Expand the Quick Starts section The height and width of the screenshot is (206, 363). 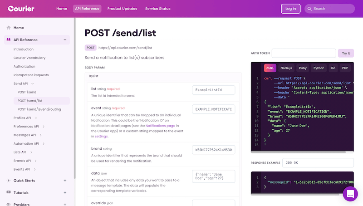tap(65, 181)
